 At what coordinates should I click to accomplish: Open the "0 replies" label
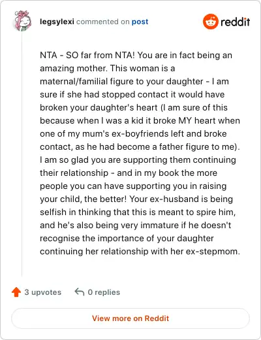click(x=104, y=292)
